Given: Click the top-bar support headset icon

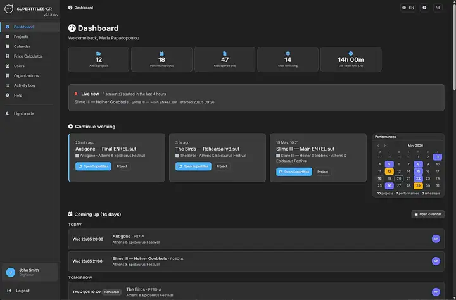Looking at the screenshot, I should pyautogui.click(x=438, y=8).
